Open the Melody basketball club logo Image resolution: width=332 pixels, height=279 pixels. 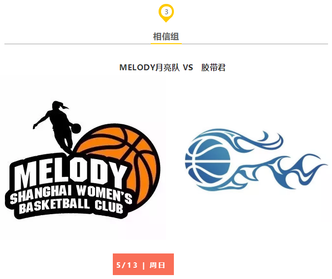pos(83,160)
